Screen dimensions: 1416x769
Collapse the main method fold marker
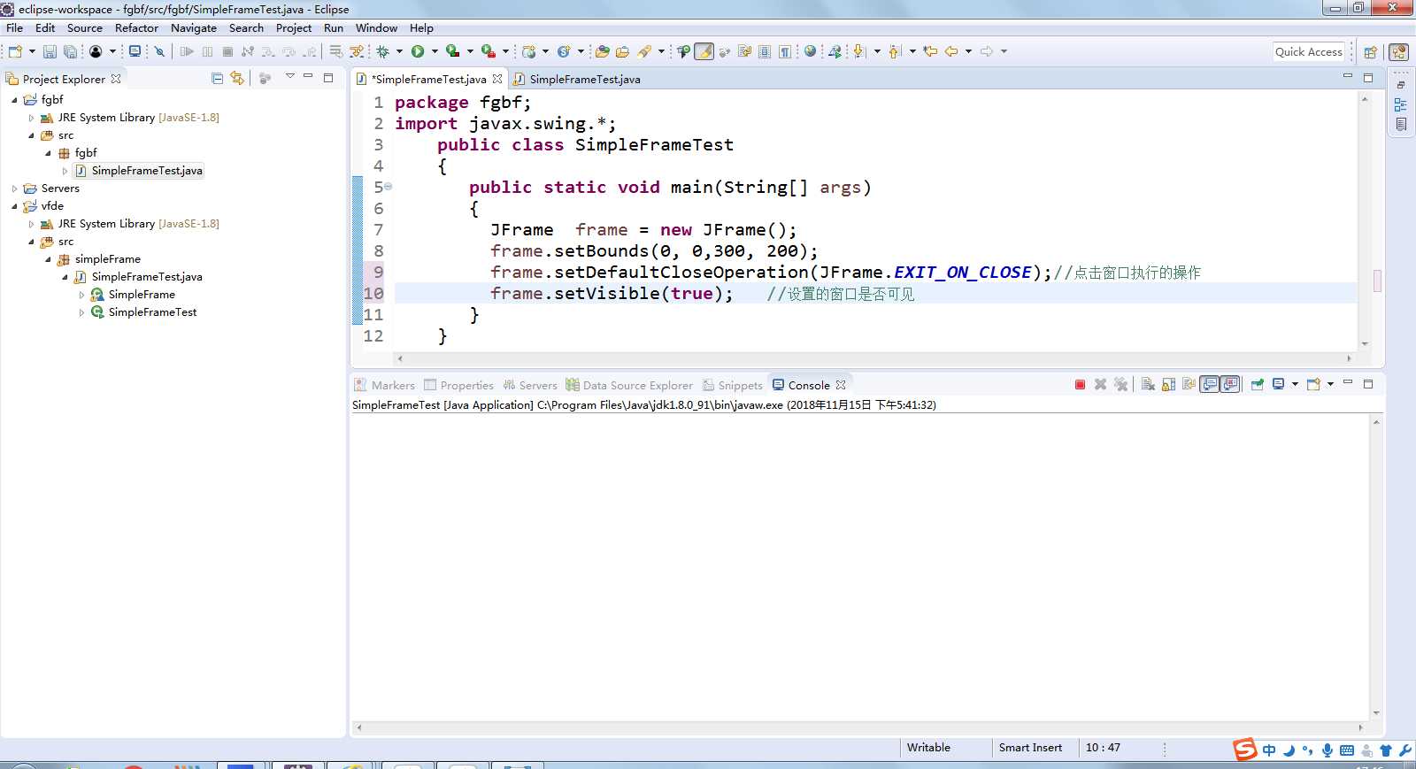[388, 187]
